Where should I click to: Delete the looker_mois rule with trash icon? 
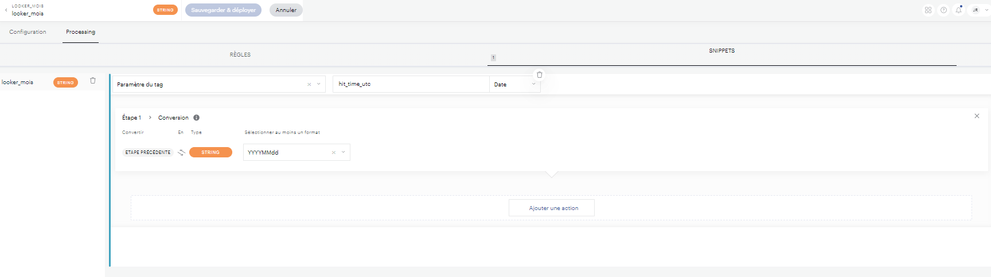click(93, 81)
